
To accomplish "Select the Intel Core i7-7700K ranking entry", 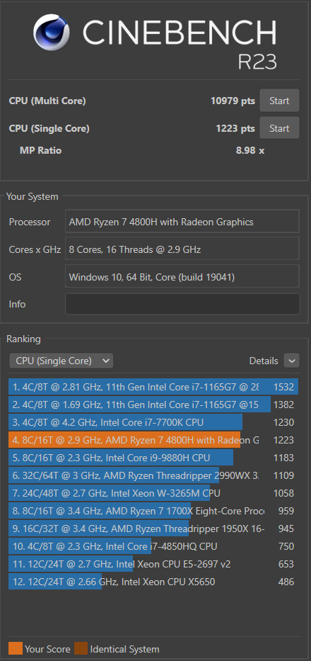I will tap(153, 422).
